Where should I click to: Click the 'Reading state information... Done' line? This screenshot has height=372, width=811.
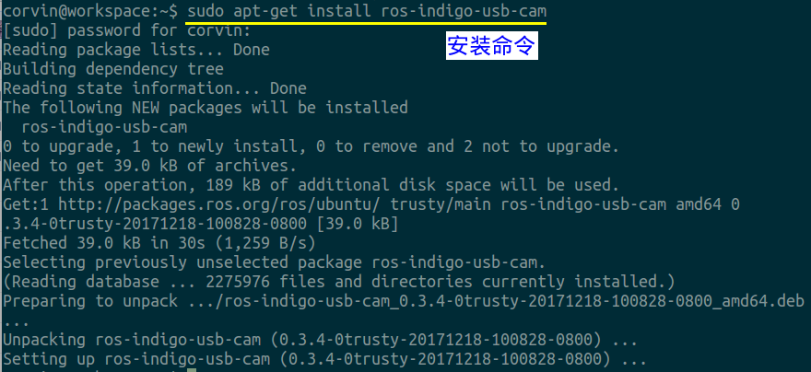(x=155, y=88)
